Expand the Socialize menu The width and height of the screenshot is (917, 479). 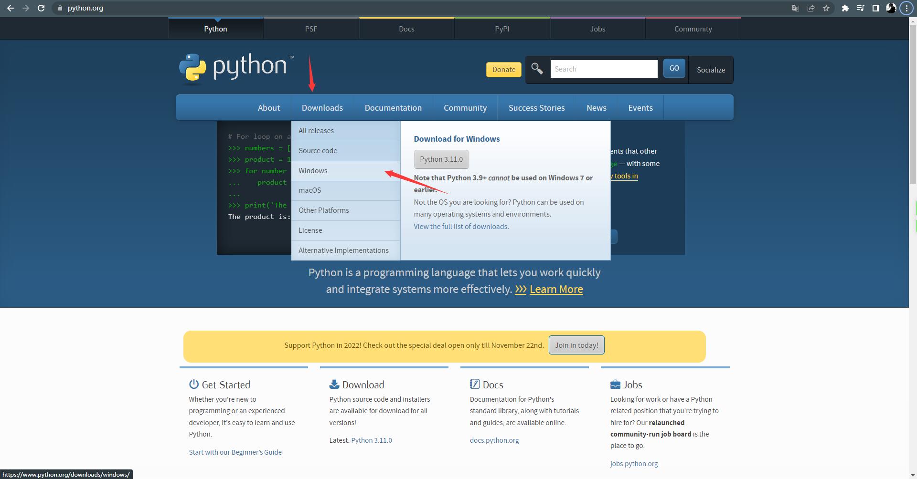click(711, 70)
